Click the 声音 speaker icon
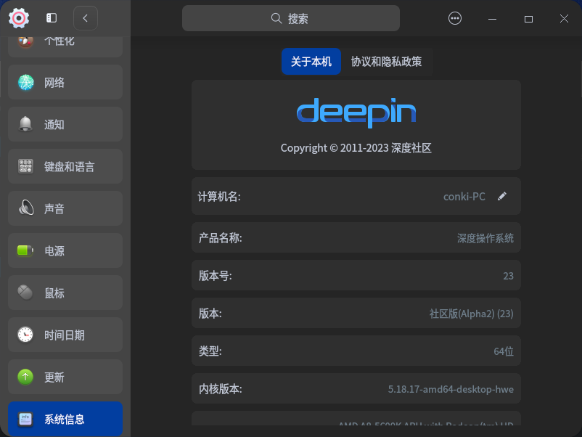The height and width of the screenshot is (437, 582). click(x=26, y=208)
